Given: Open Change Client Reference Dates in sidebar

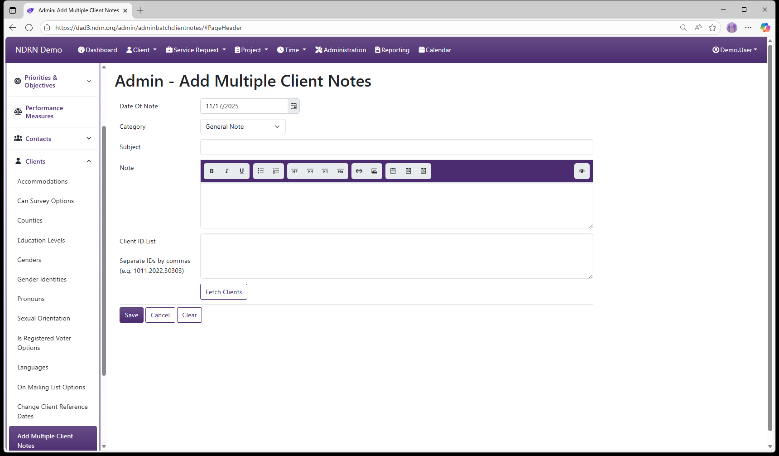Looking at the screenshot, I should point(53,412).
